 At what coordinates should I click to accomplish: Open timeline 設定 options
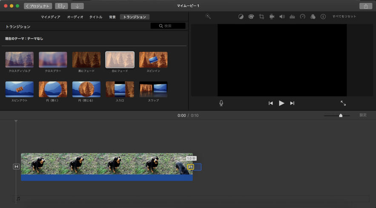pos(363,115)
